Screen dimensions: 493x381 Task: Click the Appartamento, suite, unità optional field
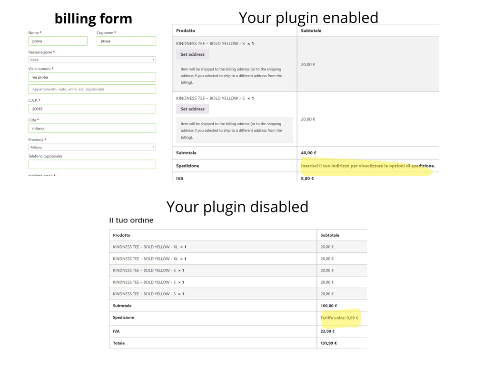tap(92, 89)
